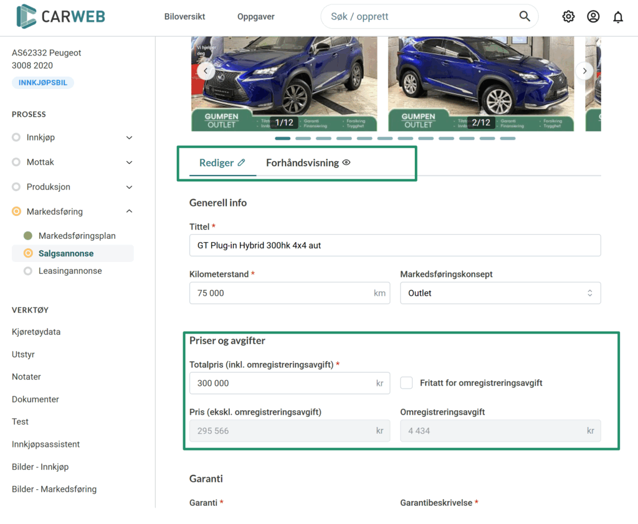Open Oppgaver in the top navigation
This screenshot has width=638, height=524.
256,17
